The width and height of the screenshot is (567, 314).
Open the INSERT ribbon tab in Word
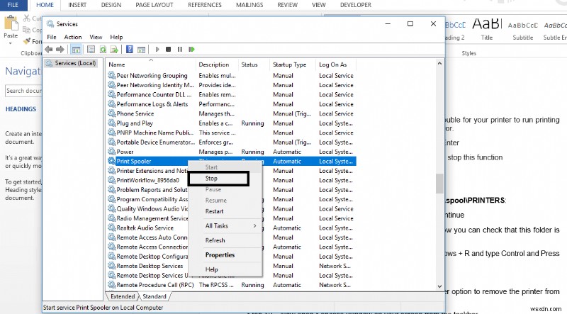[x=77, y=5]
